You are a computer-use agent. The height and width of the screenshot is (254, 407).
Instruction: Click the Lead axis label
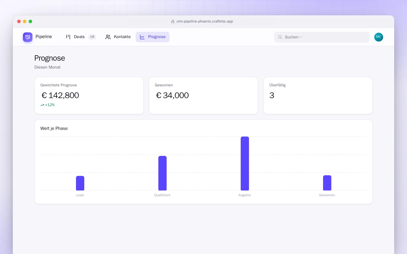[80, 195]
